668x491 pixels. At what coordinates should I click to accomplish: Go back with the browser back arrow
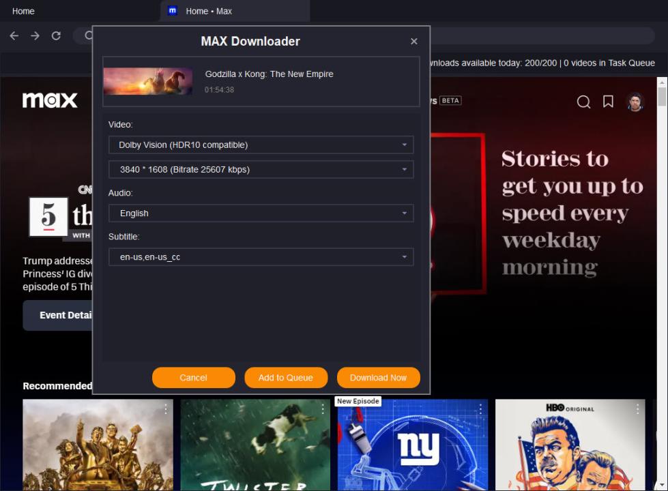coord(14,35)
